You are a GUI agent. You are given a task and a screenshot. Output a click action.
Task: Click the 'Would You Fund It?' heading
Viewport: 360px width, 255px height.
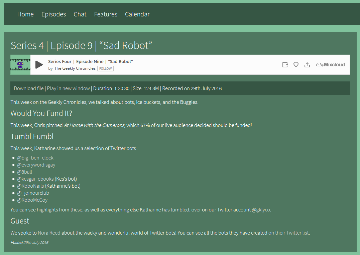[41, 114]
